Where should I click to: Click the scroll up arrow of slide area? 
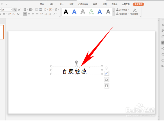pos(159,20)
